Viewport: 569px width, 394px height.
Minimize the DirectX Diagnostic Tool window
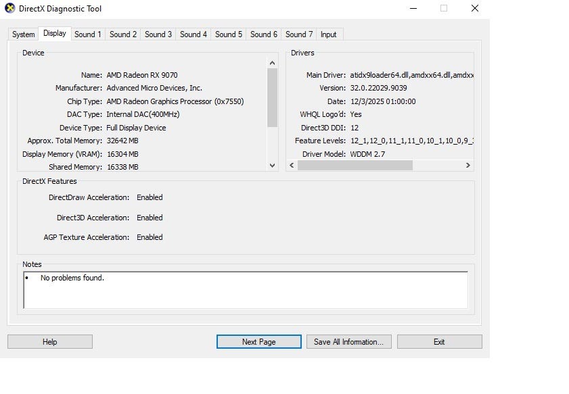(x=413, y=9)
